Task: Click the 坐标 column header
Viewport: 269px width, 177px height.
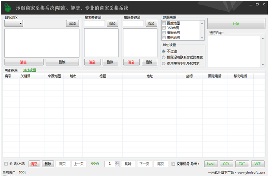Action: (x=189, y=76)
